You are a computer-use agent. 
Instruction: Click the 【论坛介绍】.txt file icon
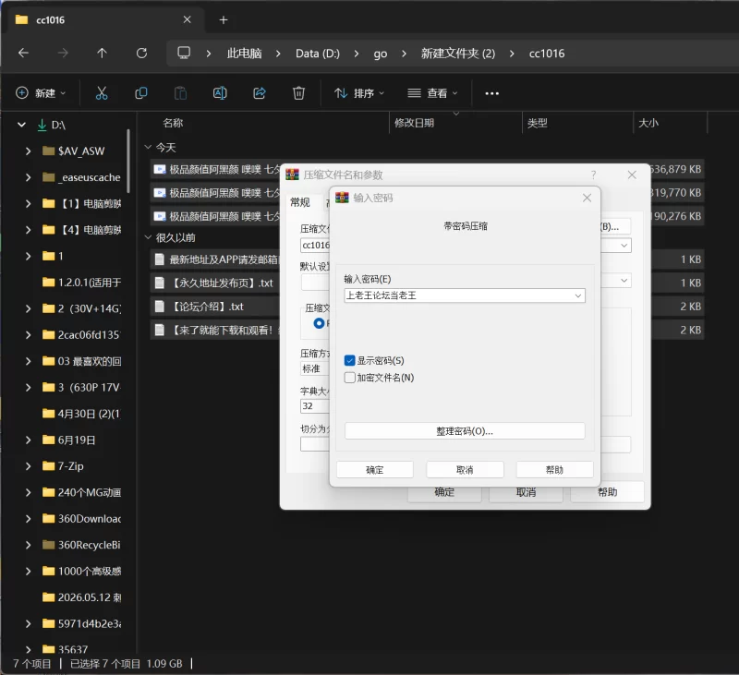click(x=160, y=307)
